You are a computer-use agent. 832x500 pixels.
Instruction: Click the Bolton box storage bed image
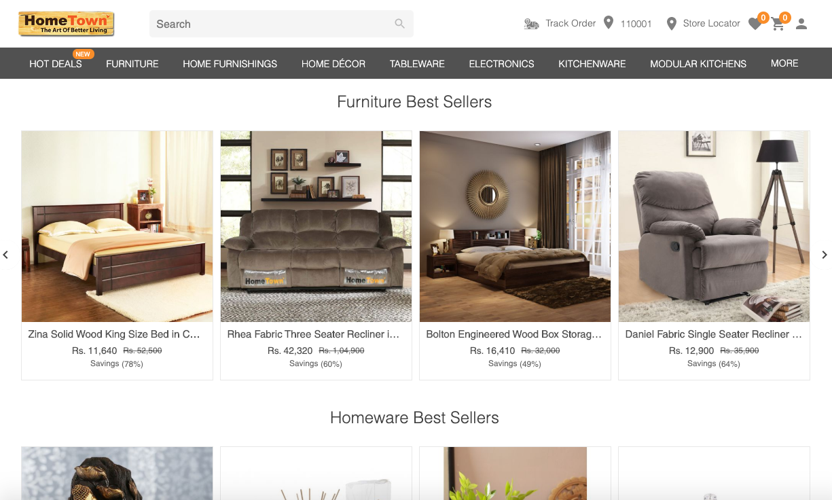(515, 226)
